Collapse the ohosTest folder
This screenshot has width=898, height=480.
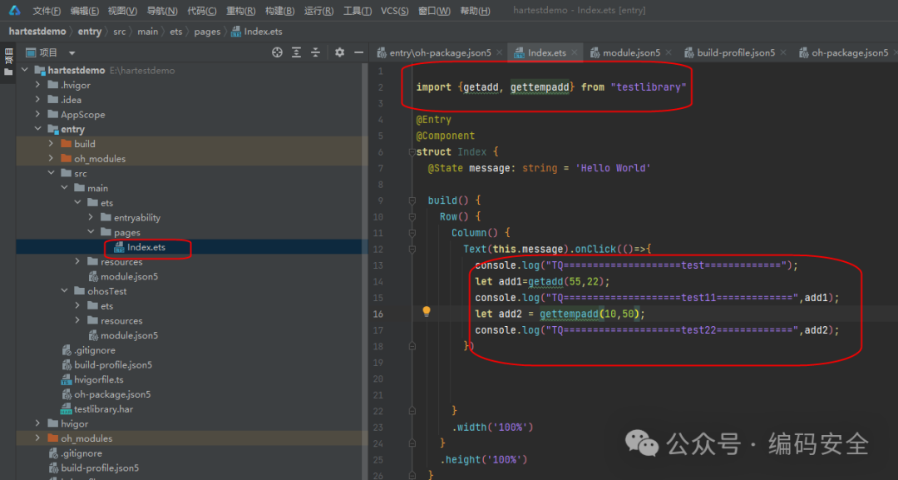click(64, 291)
